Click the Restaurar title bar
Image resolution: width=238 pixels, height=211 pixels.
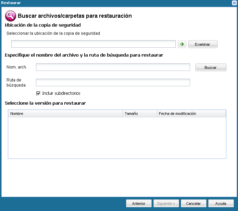(x=103, y=3)
